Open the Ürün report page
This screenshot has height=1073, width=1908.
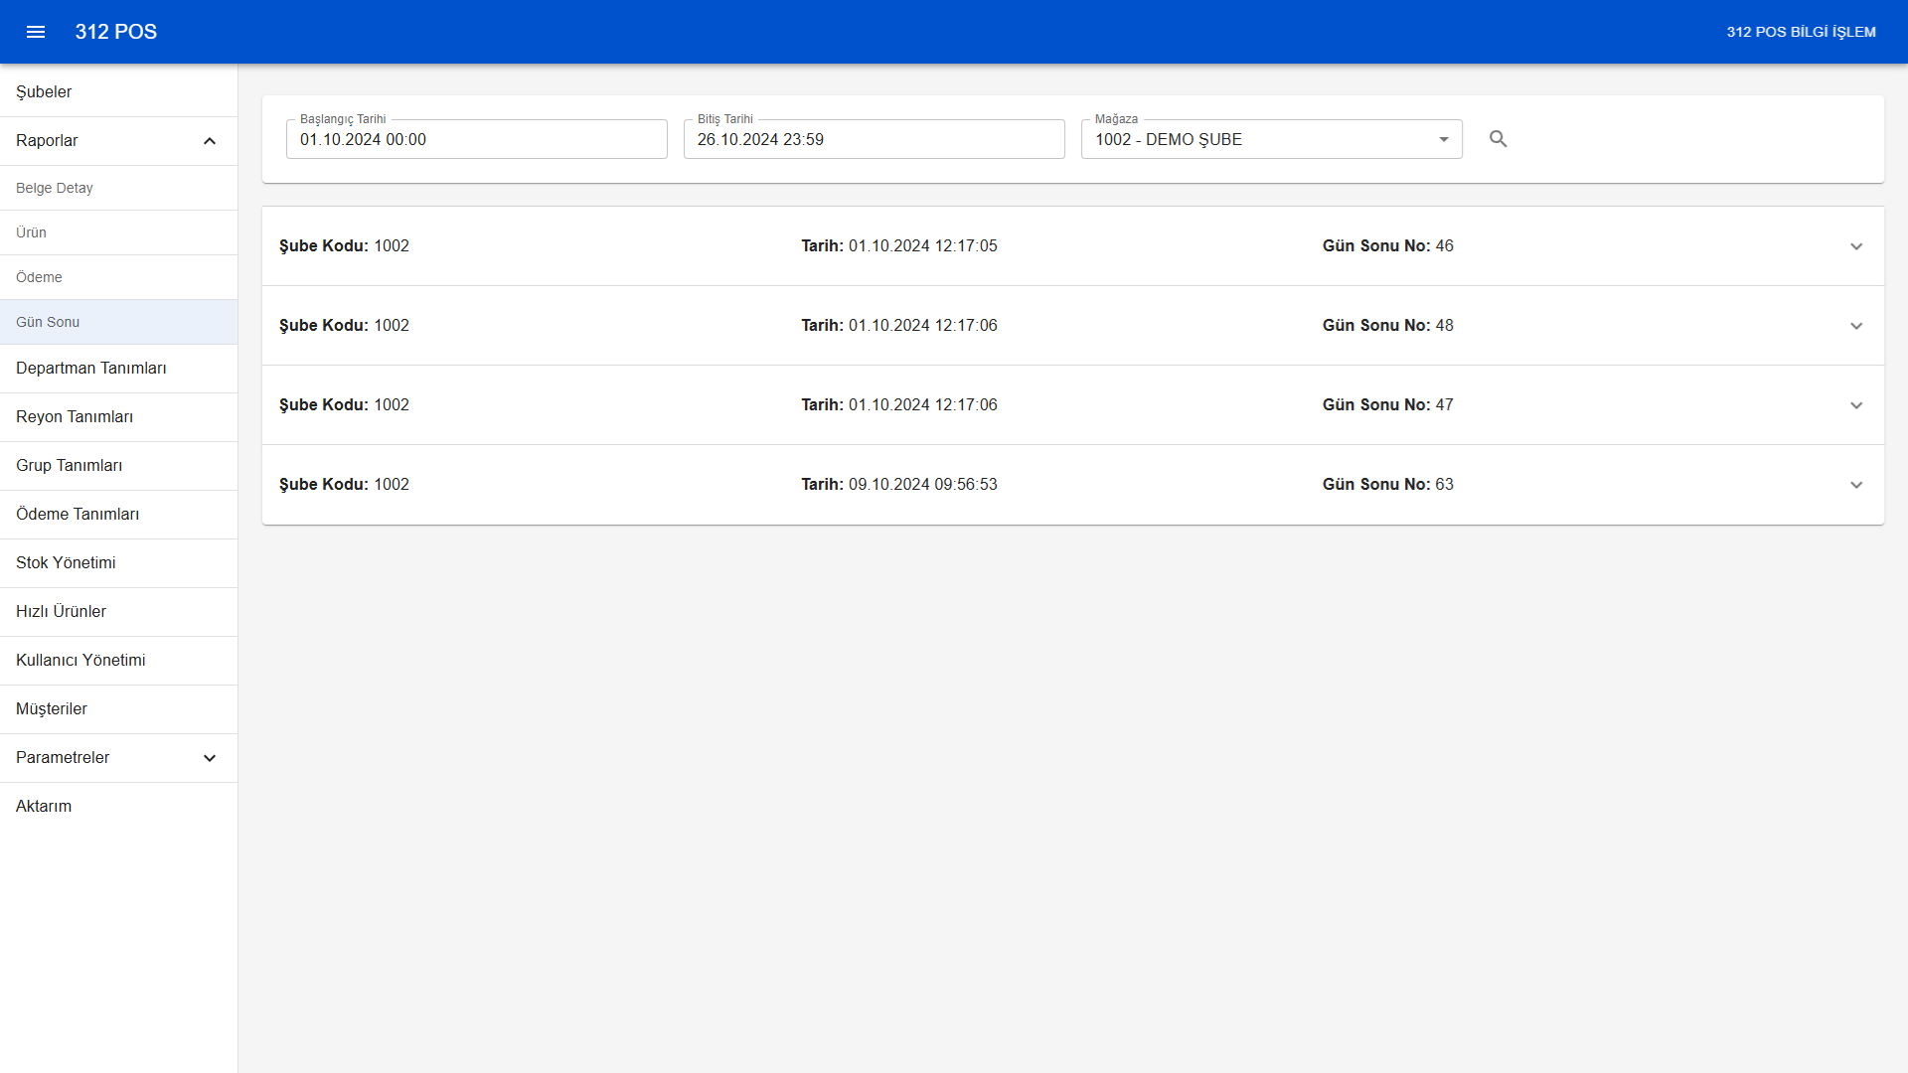tap(32, 232)
